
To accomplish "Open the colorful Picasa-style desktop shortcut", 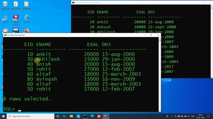I will (5, 31).
